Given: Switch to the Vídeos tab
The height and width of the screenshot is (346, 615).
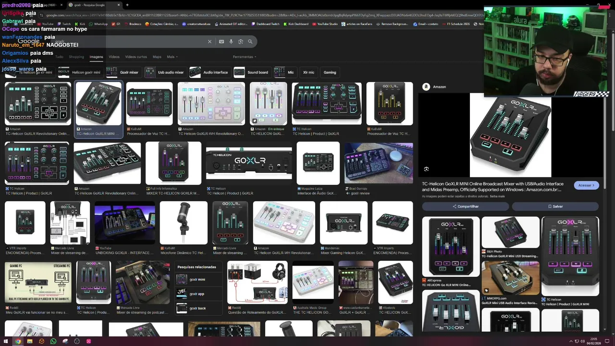Looking at the screenshot, I should pyautogui.click(x=114, y=57).
